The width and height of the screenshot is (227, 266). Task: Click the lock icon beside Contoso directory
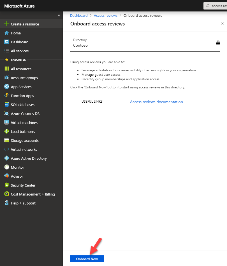point(218,43)
